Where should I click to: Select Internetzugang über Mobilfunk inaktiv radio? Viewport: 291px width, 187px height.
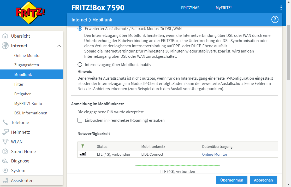80,65
